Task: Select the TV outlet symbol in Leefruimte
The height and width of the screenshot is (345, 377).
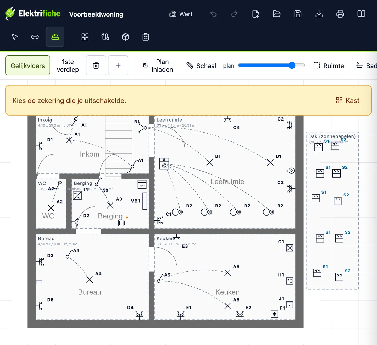Action: (x=291, y=171)
